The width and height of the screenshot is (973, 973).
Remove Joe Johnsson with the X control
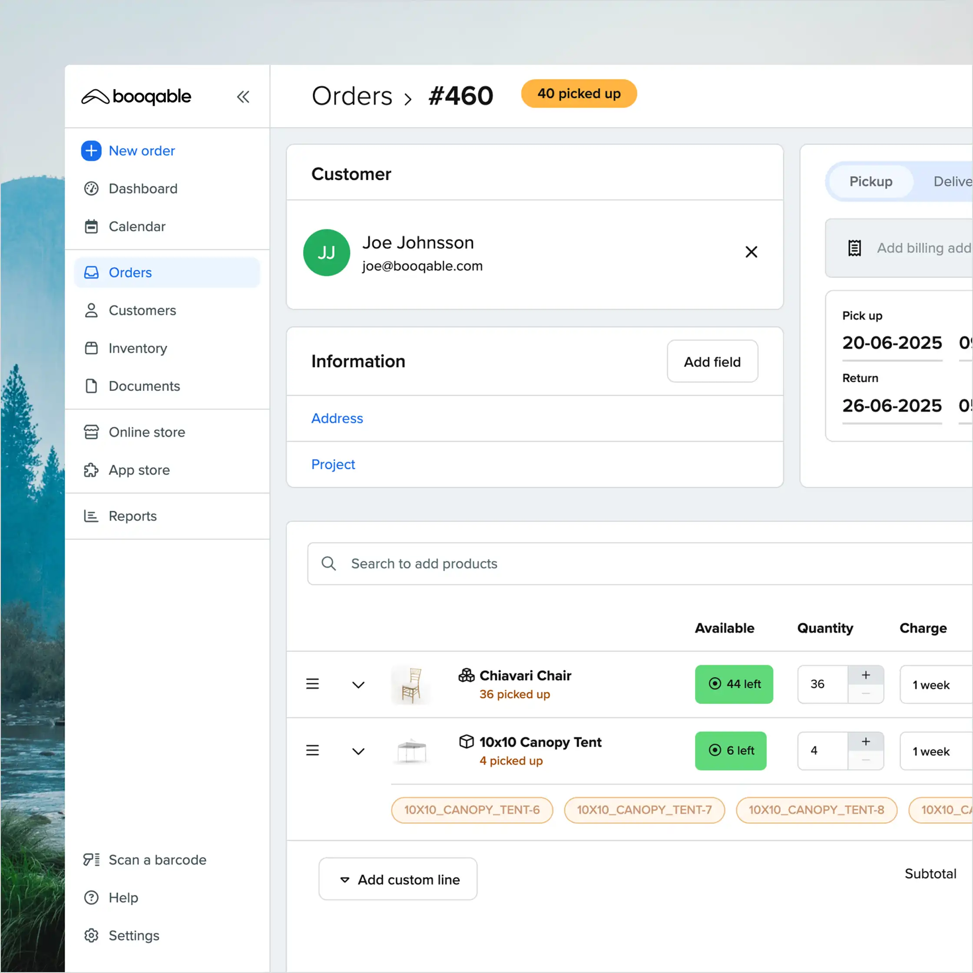[751, 252]
